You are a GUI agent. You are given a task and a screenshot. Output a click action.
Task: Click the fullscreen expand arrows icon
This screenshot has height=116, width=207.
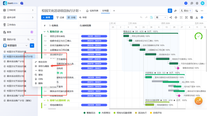point(186,17)
